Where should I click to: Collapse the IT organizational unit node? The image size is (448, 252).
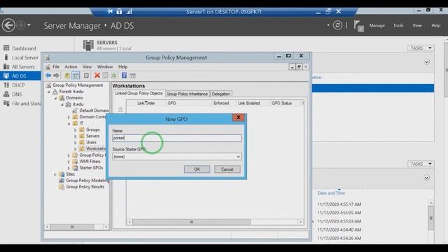69,123
